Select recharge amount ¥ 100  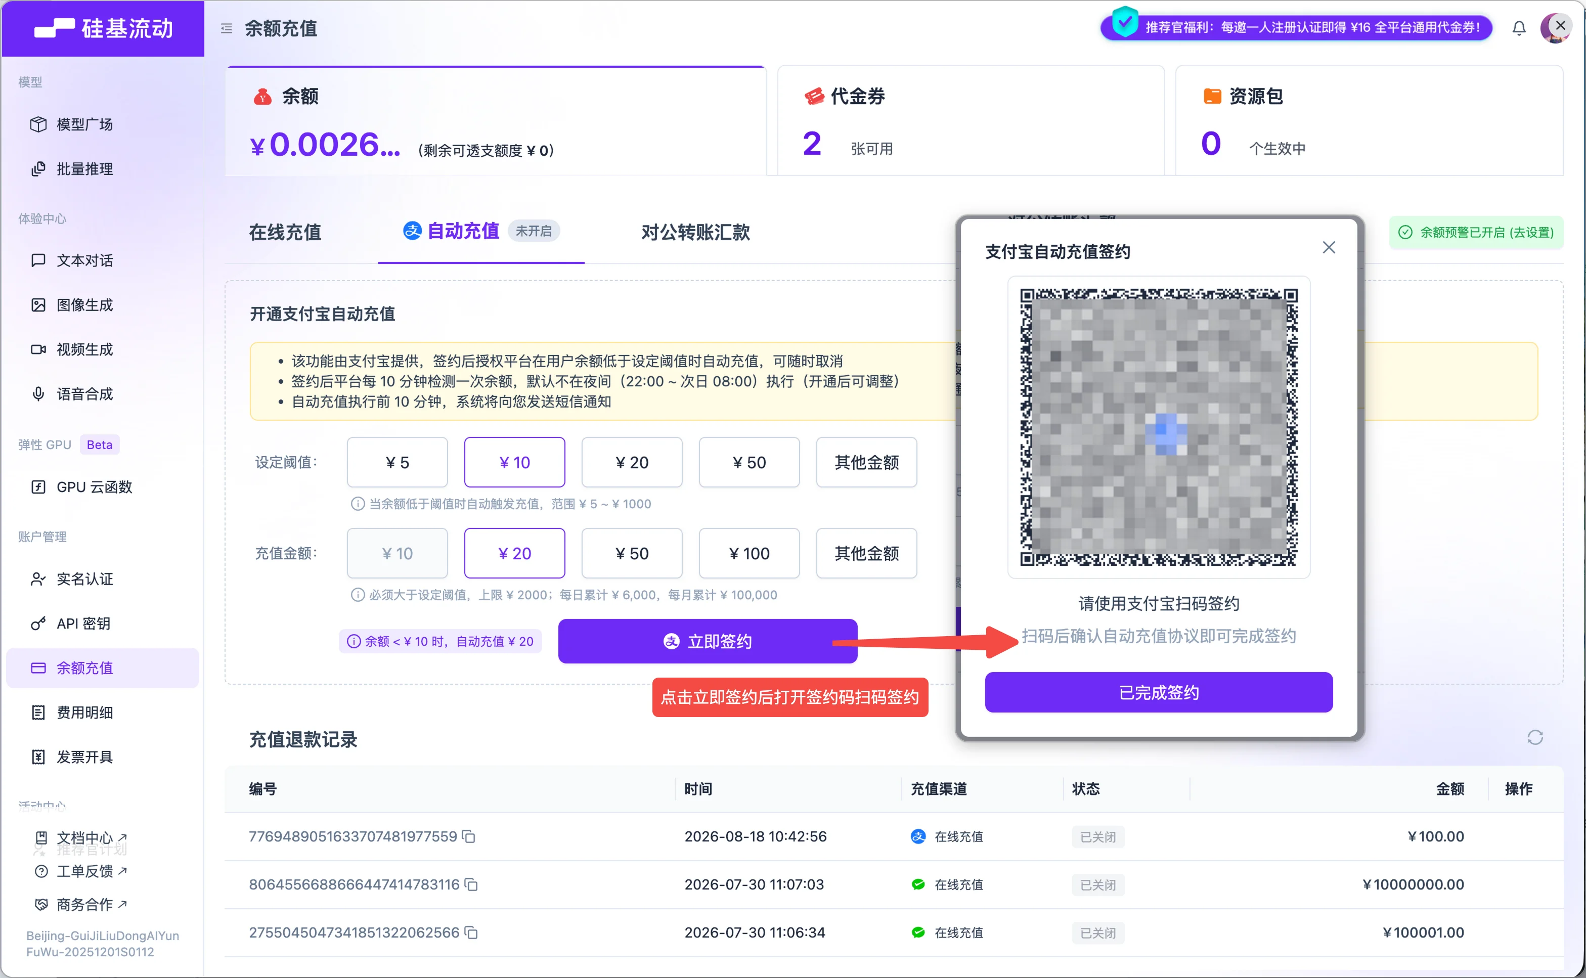coord(749,553)
